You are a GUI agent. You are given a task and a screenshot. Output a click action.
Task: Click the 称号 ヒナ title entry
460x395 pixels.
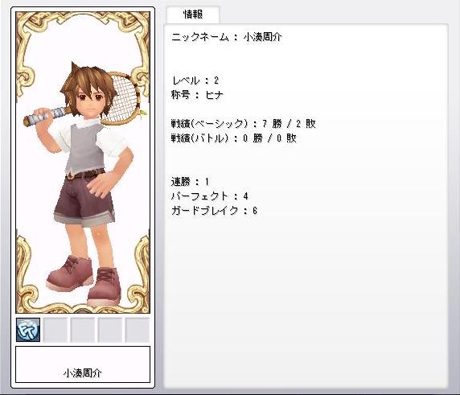click(197, 95)
